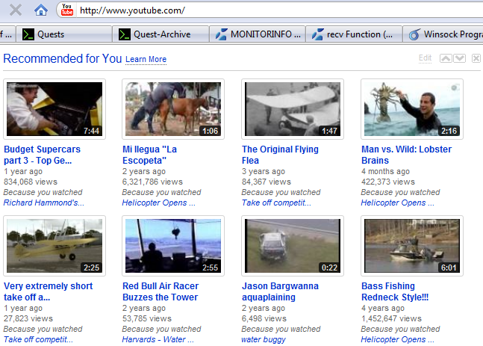Open the Red Bull Air Racer thumbnail

173,246
